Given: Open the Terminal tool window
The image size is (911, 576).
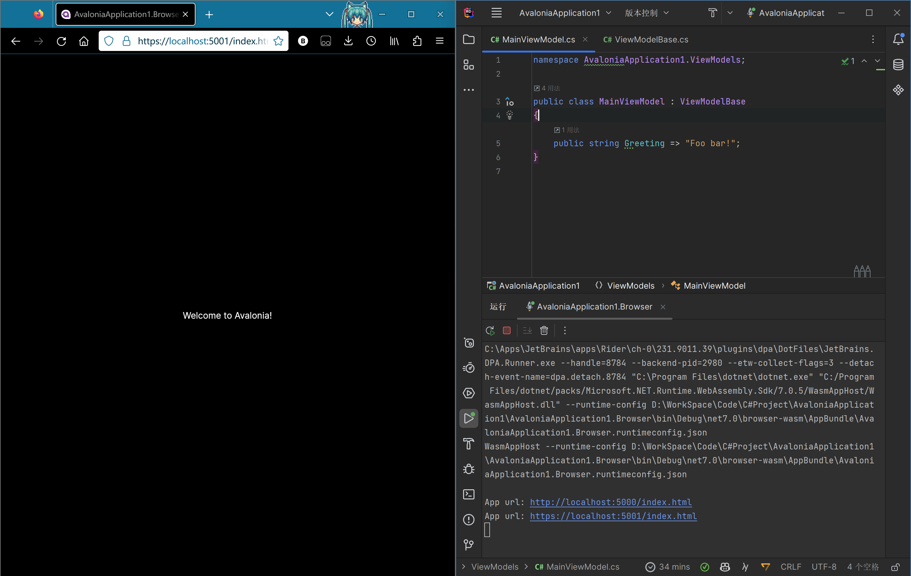Looking at the screenshot, I should 469,495.
